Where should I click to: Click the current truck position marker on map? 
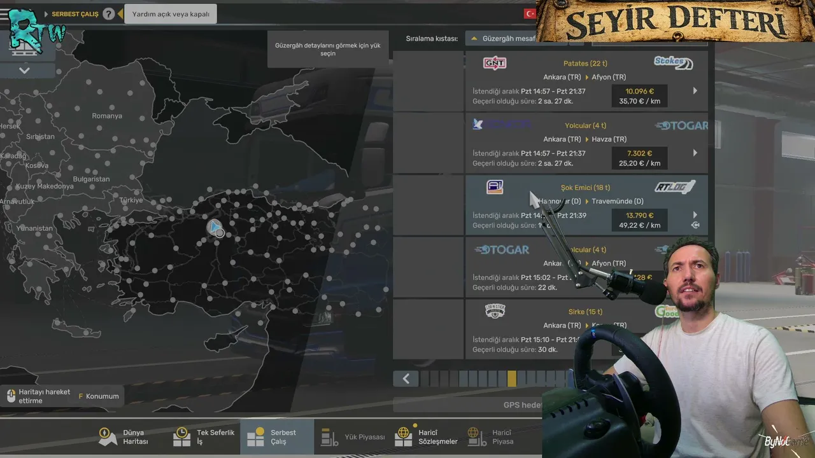[215, 227]
